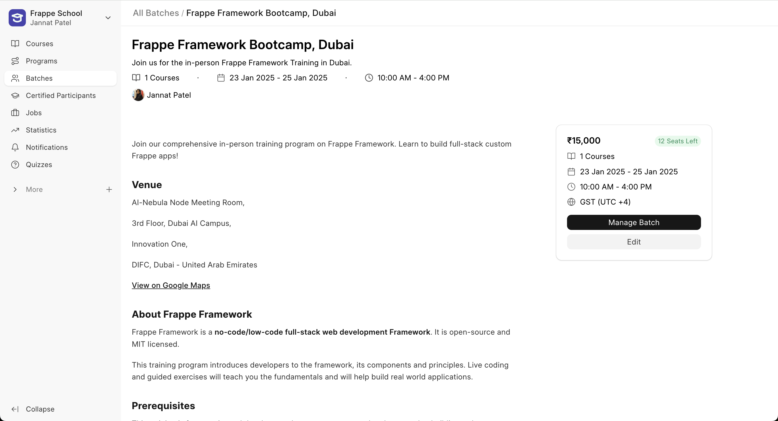The image size is (778, 421).
Task: Go to the Batches menu item
Action: pyautogui.click(x=39, y=79)
